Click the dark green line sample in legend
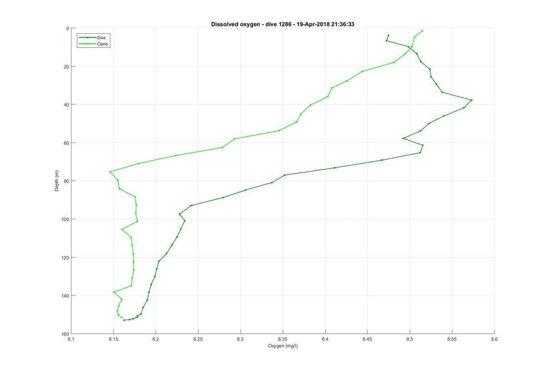This screenshot has width=546, height=375. click(87, 37)
